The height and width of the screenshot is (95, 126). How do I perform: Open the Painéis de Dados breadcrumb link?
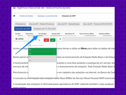pyautogui.click(x=26, y=16)
